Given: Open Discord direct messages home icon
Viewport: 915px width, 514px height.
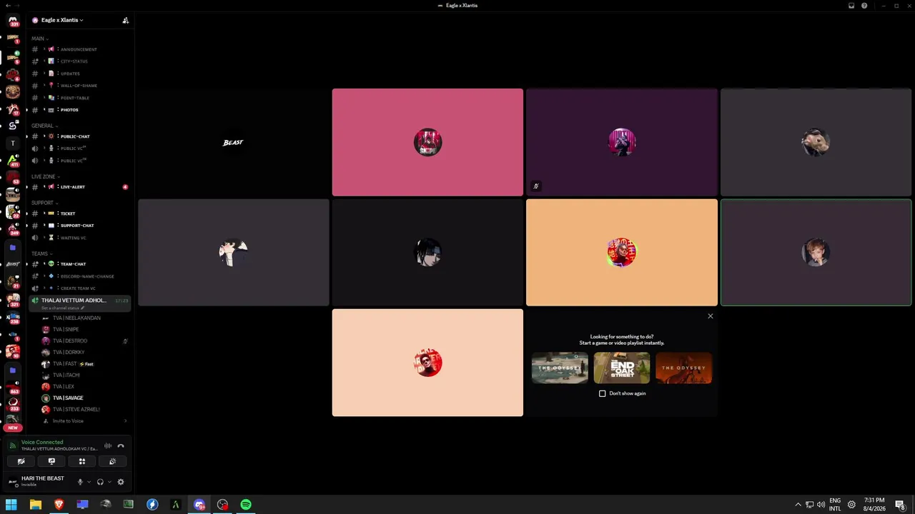Looking at the screenshot, I should (x=13, y=21).
